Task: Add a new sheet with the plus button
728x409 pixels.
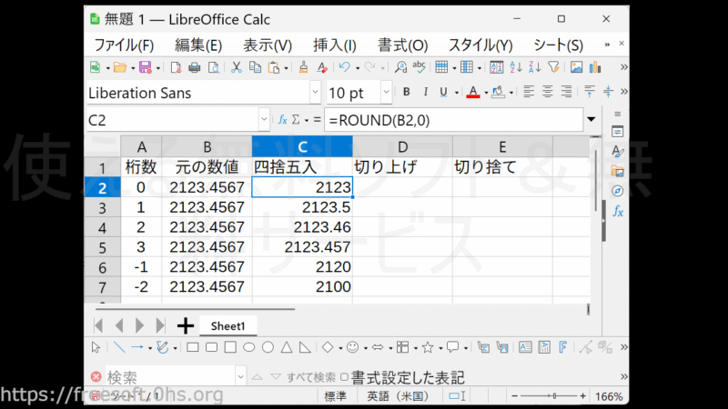Action: tap(186, 325)
